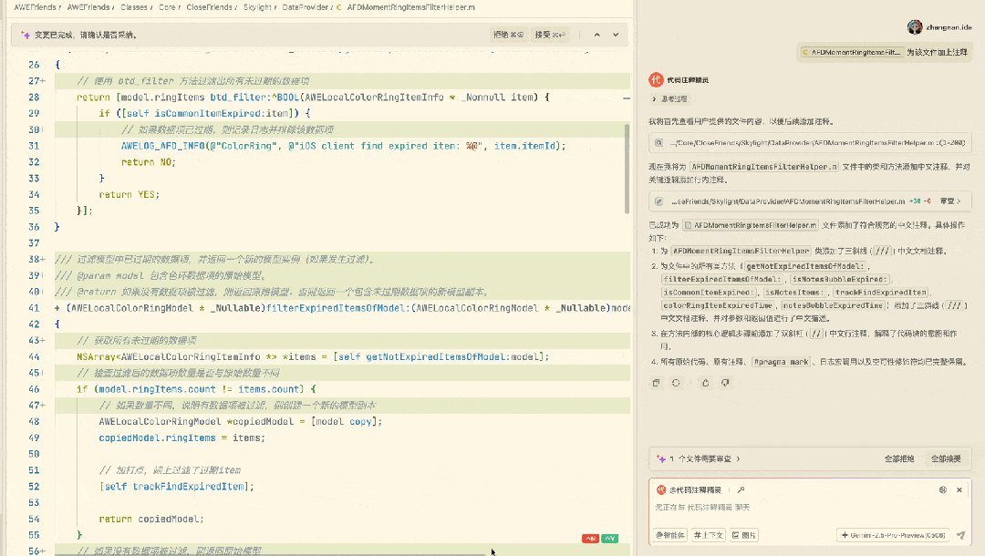Click 全部接受 to accept all changes
The width and height of the screenshot is (985, 556).
[x=945, y=458]
